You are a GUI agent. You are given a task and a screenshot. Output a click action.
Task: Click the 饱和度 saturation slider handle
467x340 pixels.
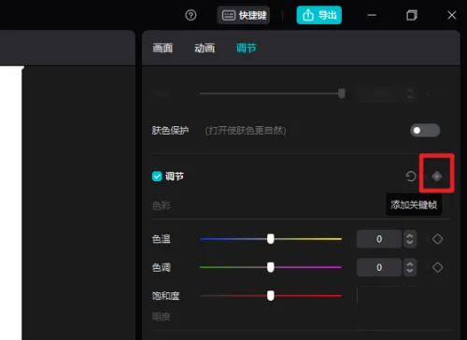coord(271,296)
